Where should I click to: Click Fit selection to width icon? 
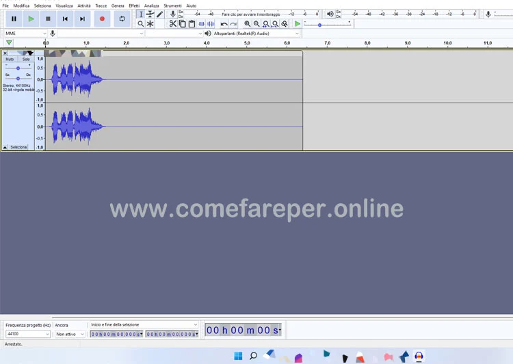pos(266,23)
